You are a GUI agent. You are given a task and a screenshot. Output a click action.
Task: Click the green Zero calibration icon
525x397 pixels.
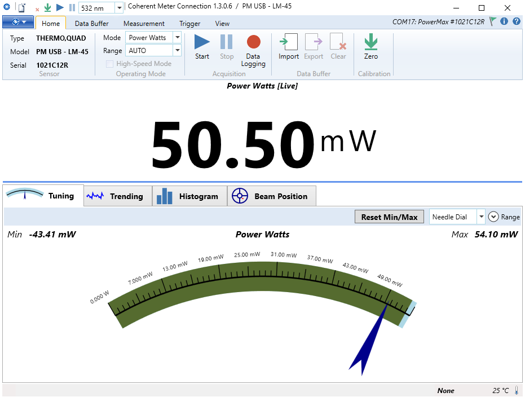coord(370,42)
